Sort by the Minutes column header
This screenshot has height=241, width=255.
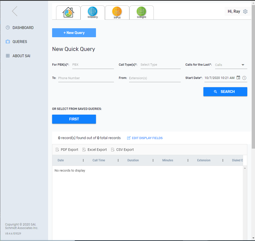pyautogui.click(x=168, y=160)
